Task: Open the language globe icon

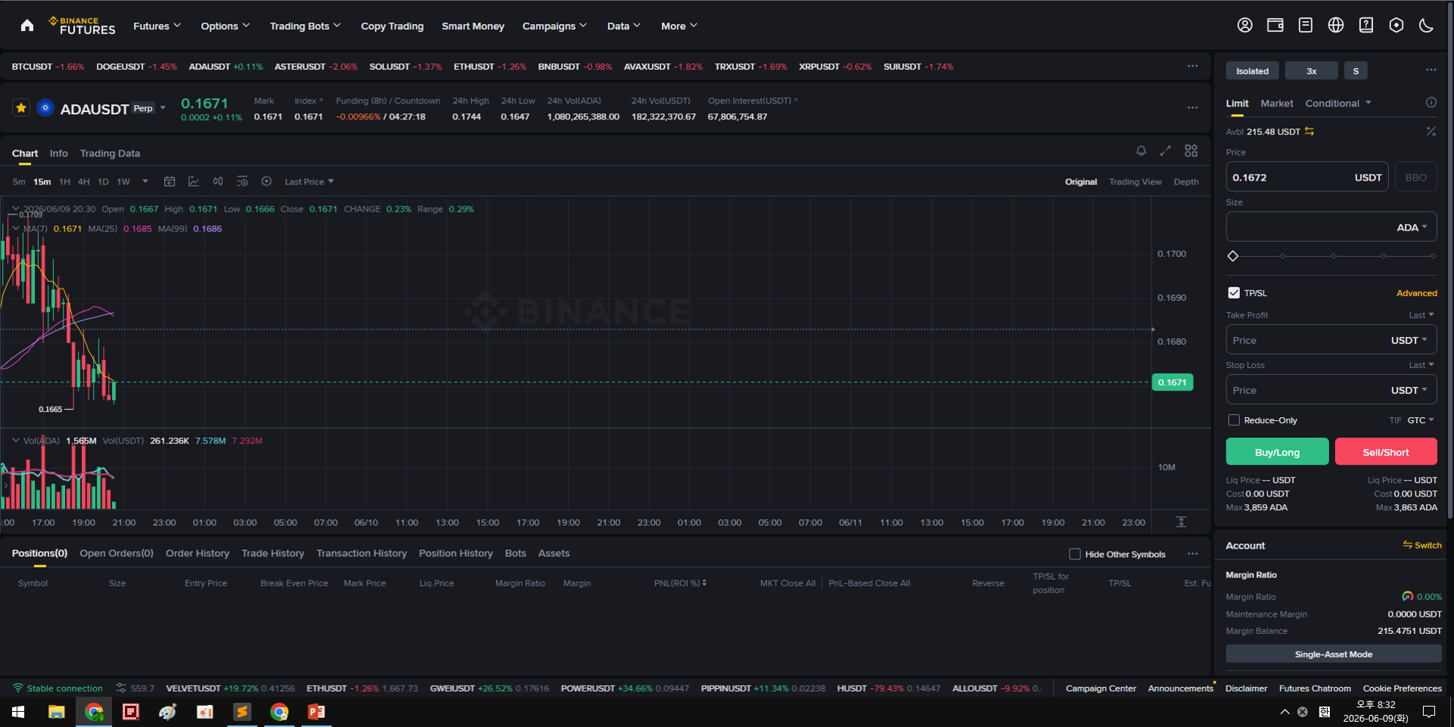Action: 1335,25
